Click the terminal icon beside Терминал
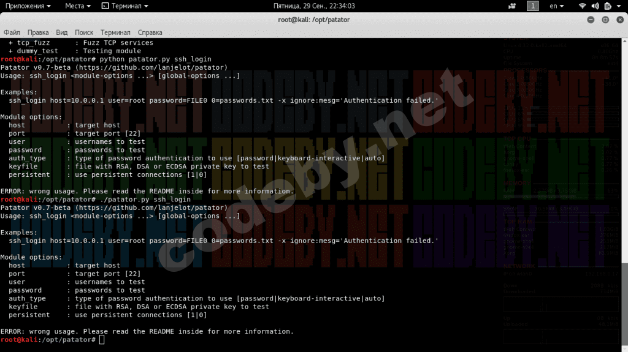Viewport: 628px width, 352px height. (105, 6)
